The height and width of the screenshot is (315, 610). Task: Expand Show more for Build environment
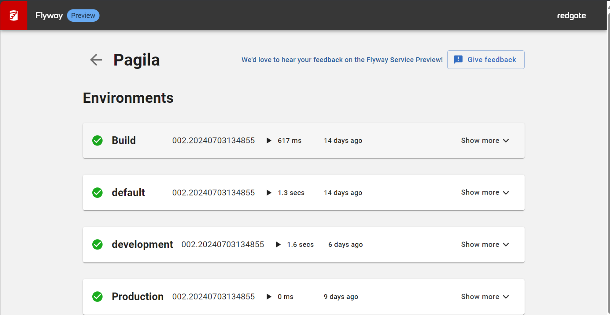coord(485,141)
